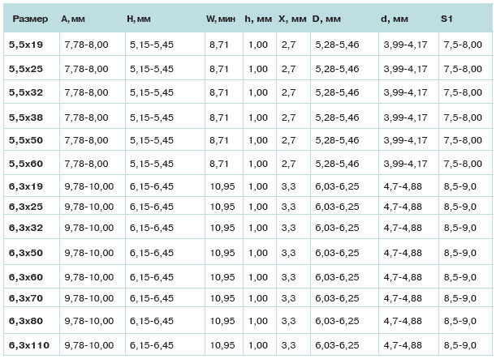This screenshot has height=359, width=496.
Task: Click the 5,5x60 row label
Action: [x=26, y=164]
